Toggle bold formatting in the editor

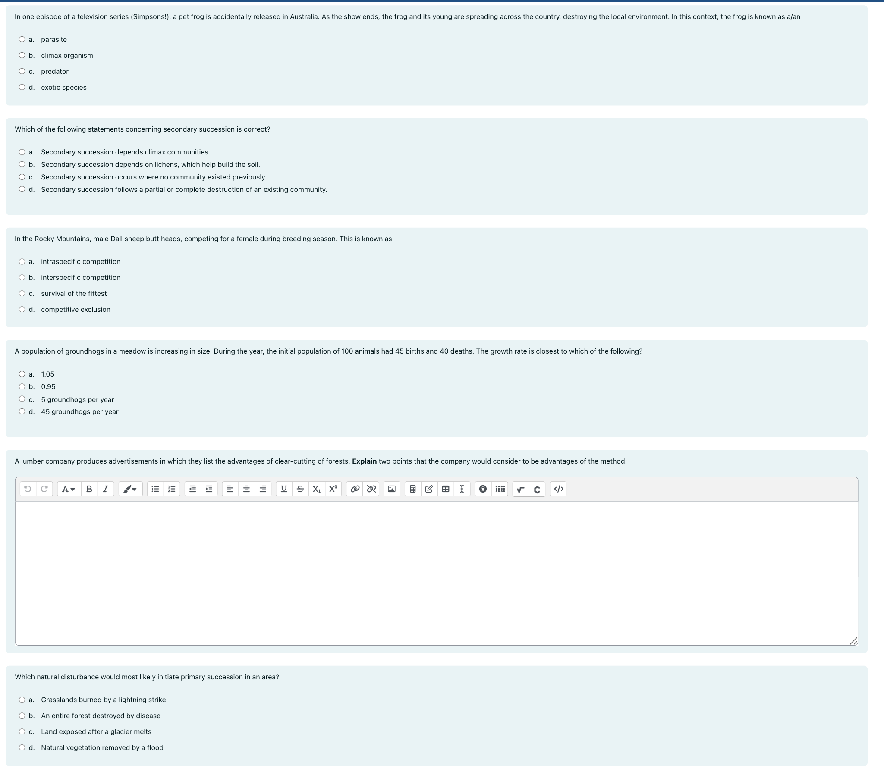tap(89, 489)
